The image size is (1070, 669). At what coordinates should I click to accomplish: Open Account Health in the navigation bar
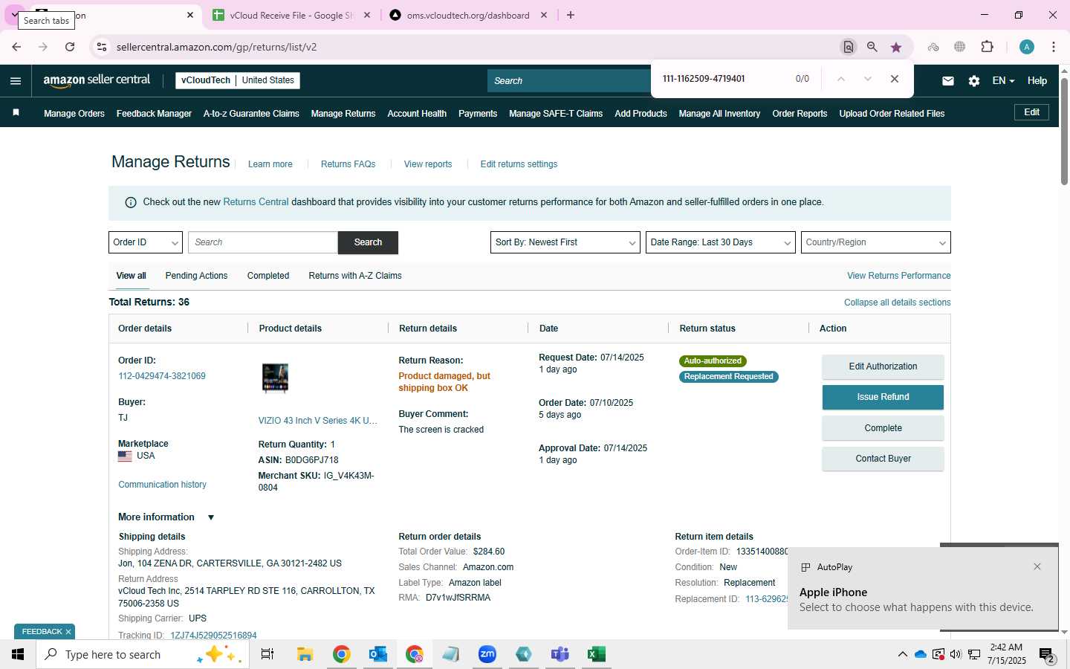tap(417, 114)
